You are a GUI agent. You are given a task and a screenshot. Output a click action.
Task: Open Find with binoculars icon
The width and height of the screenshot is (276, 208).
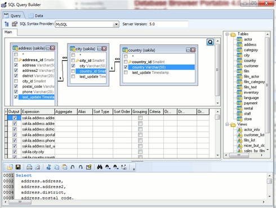100,167
